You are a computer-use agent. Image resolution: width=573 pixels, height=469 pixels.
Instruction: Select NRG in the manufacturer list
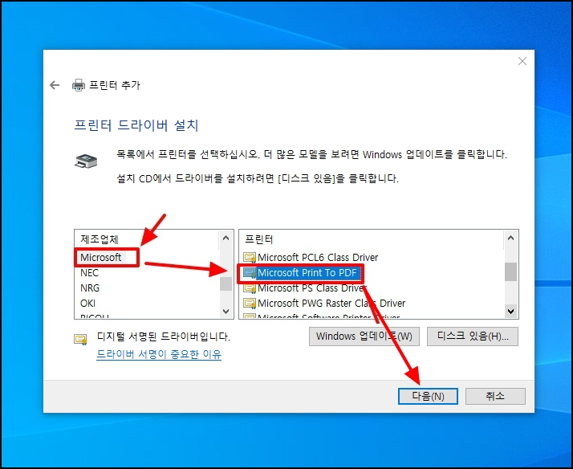tap(90, 288)
